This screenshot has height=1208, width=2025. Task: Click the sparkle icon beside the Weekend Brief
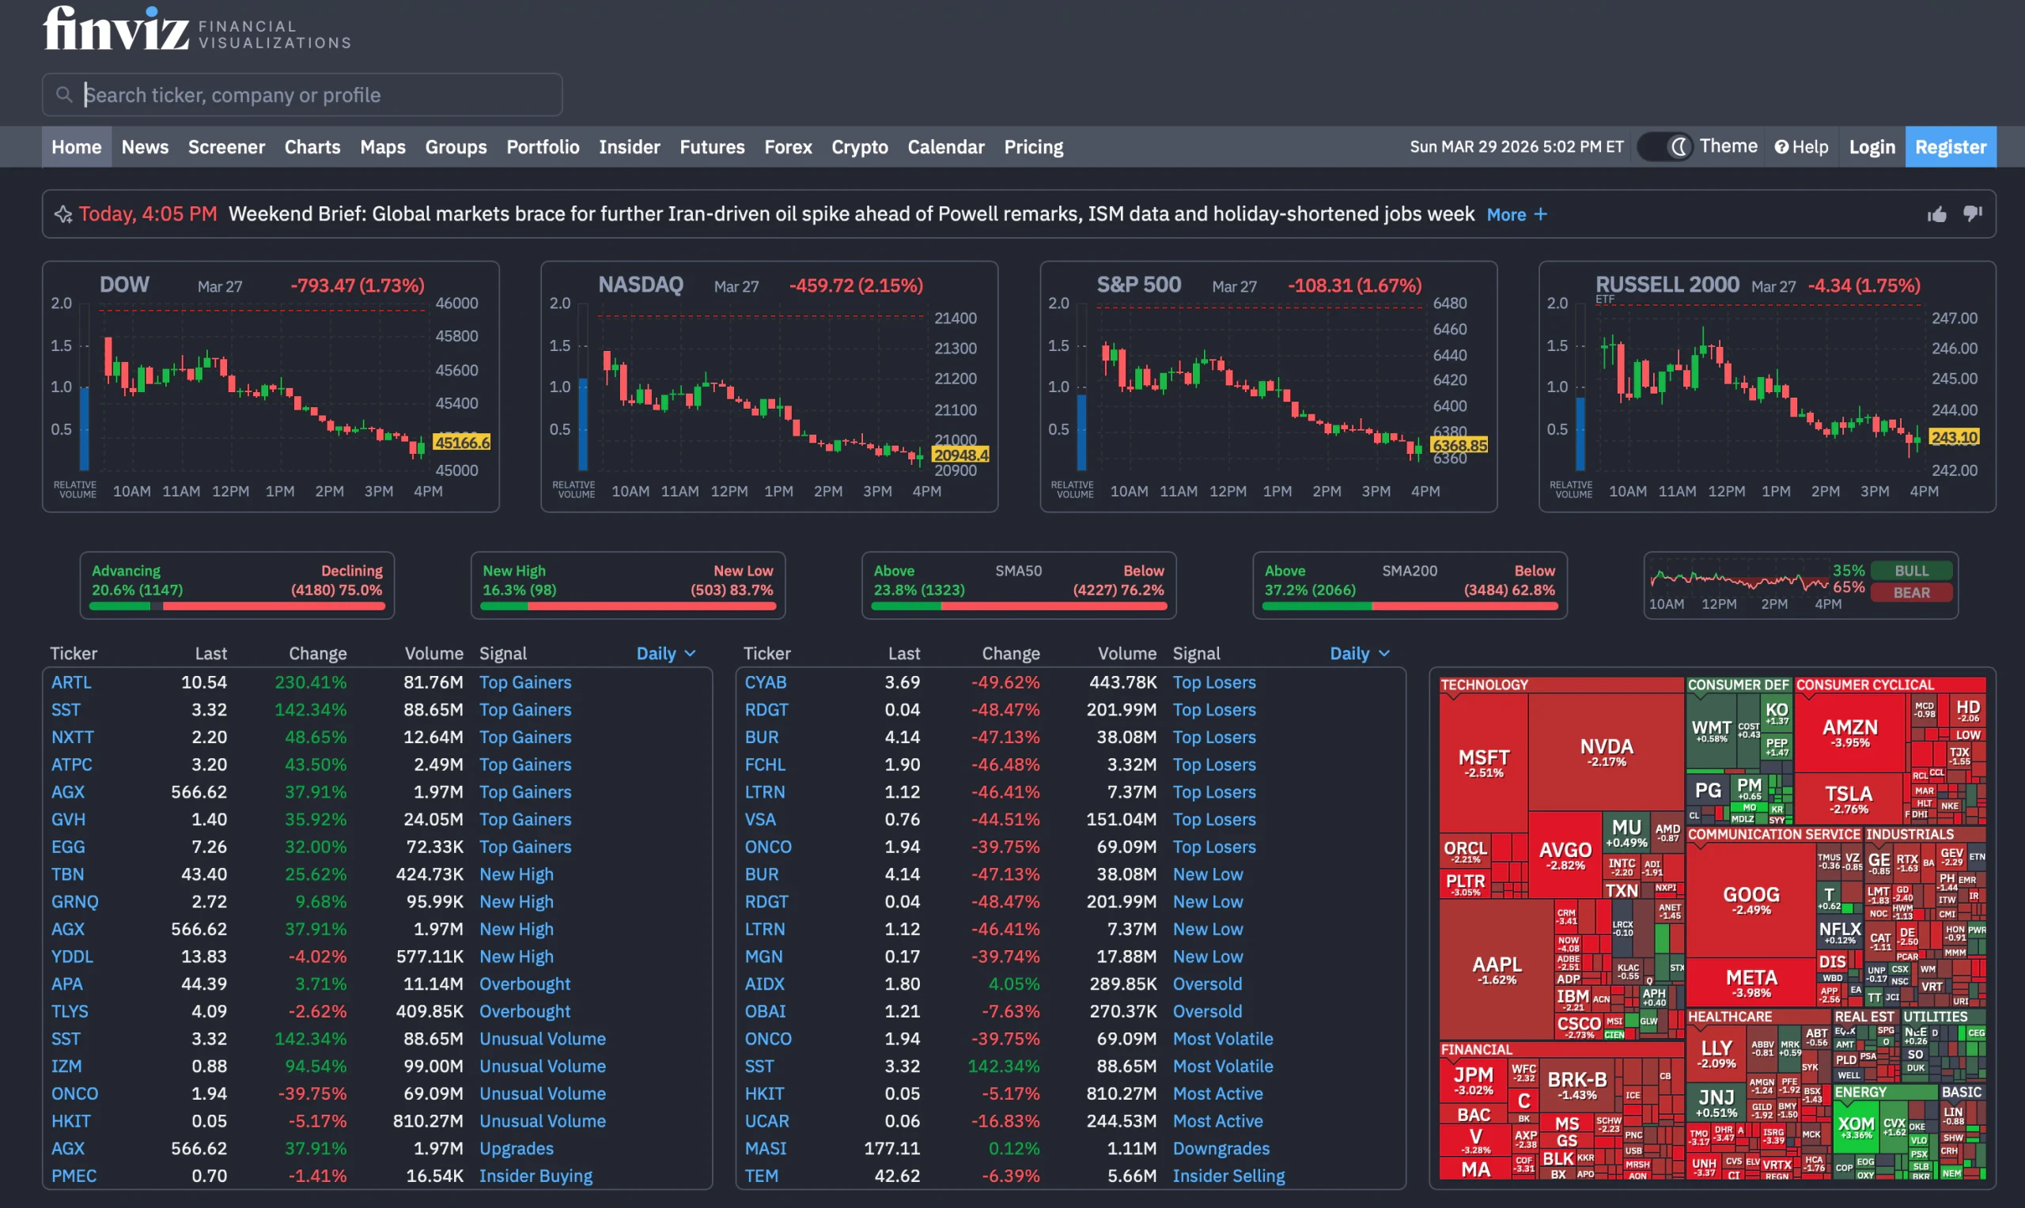coord(63,214)
